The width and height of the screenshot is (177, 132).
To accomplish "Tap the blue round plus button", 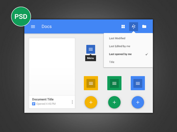I will coord(138,102).
